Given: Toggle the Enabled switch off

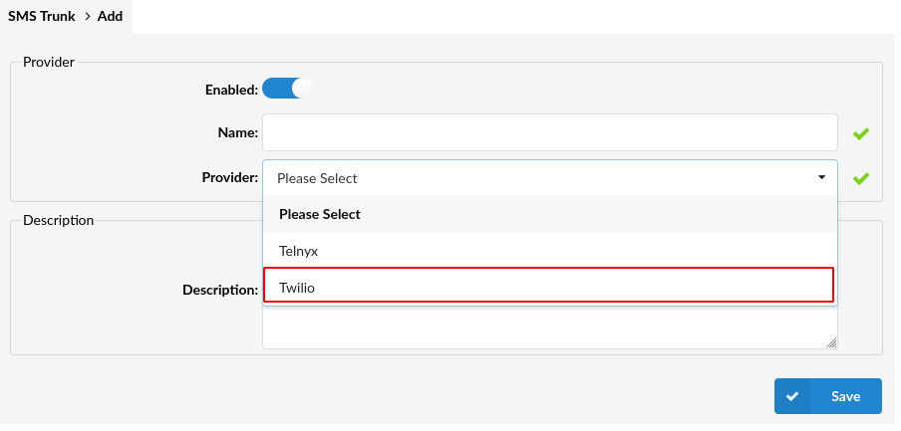Looking at the screenshot, I should pos(287,89).
